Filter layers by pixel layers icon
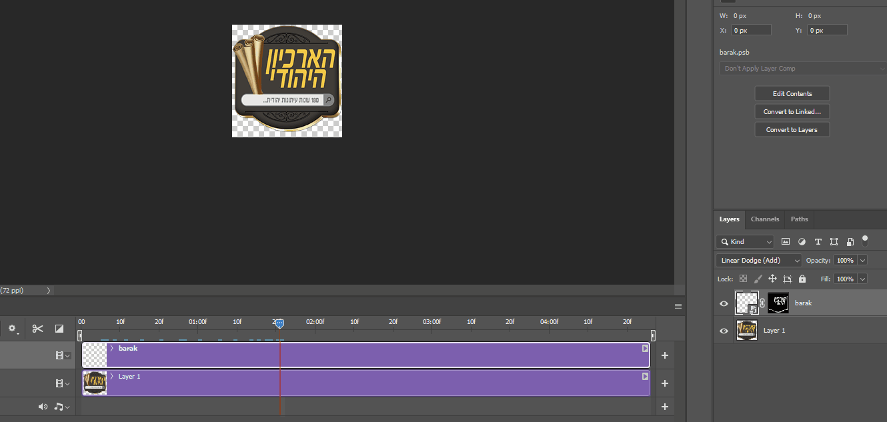 (786, 242)
